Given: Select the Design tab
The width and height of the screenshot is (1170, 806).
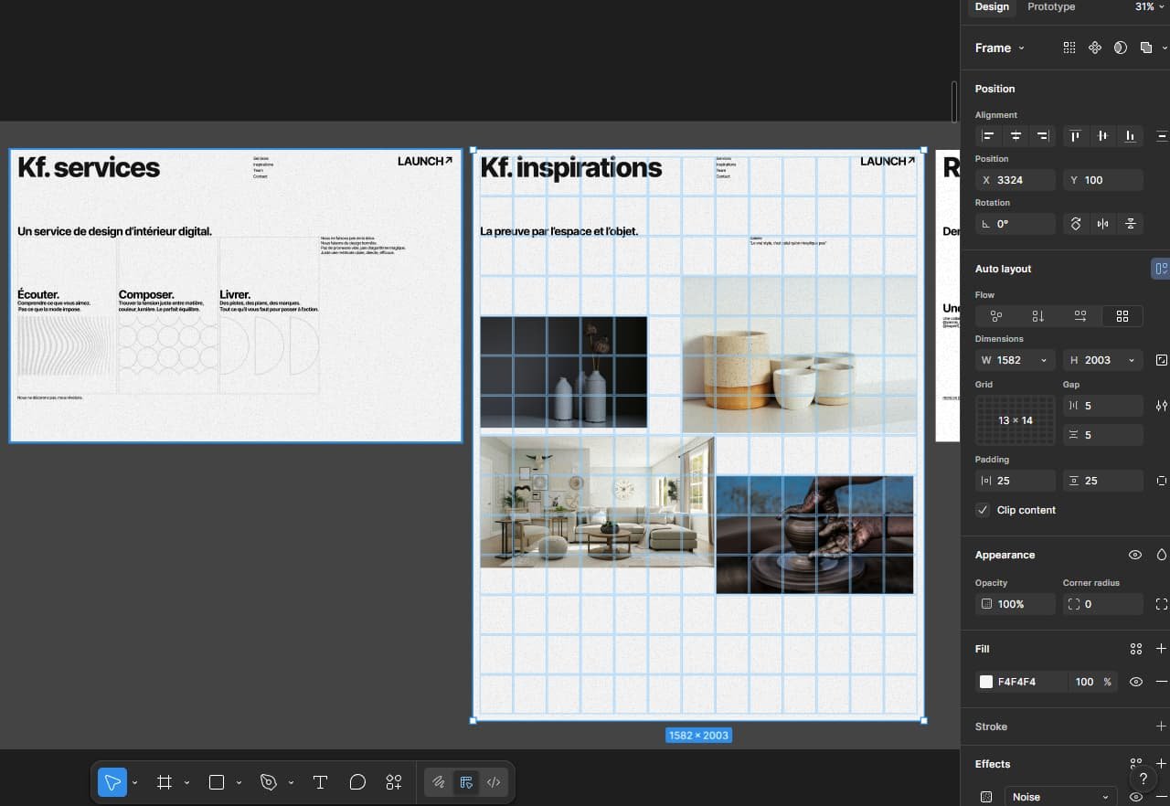Looking at the screenshot, I should pyautogui.click(x=992, y=6).
